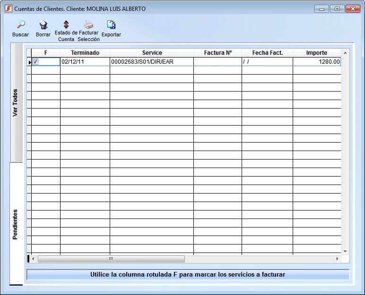The image size is (365, 295).
Task: Minimize the Cuentas de Clientes window
Action: point(322,9)
